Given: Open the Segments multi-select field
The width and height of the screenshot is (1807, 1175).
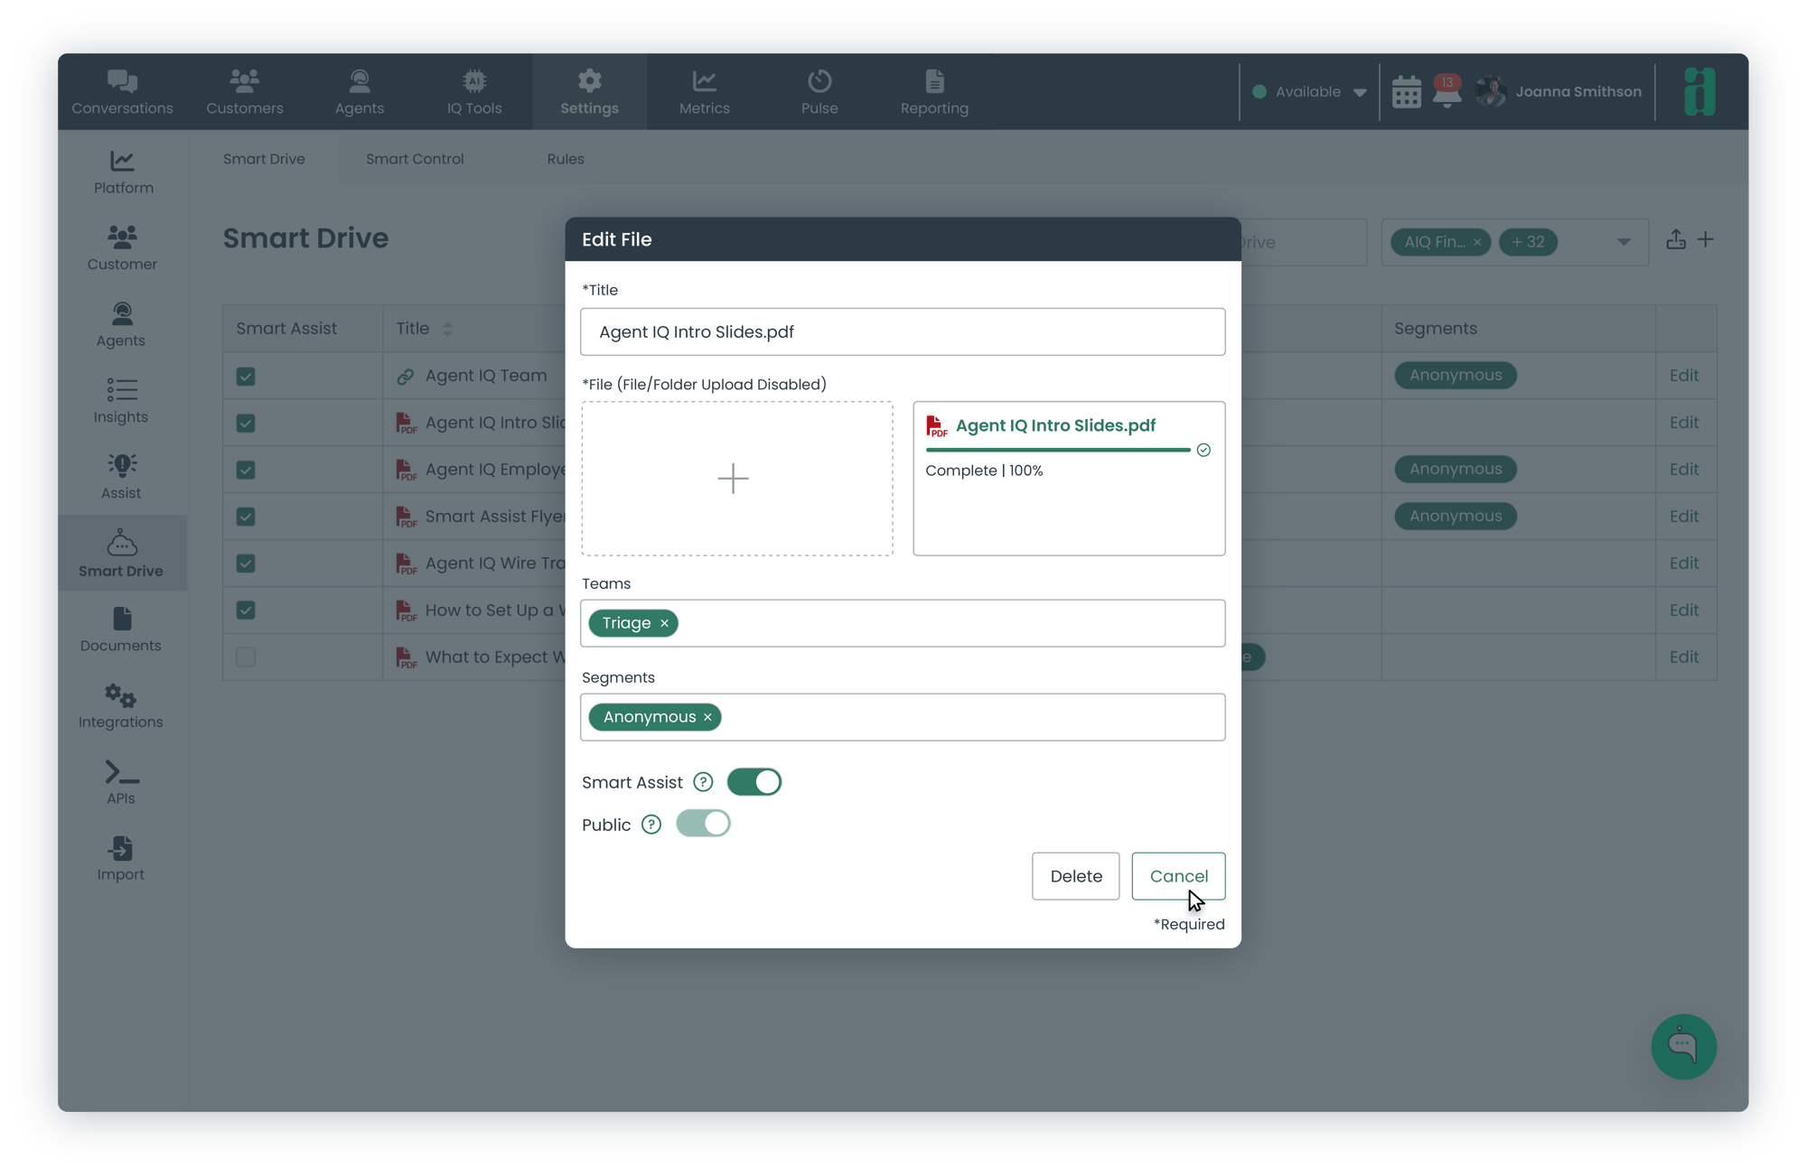Looking at the screenshot, I should click(903, 717).
